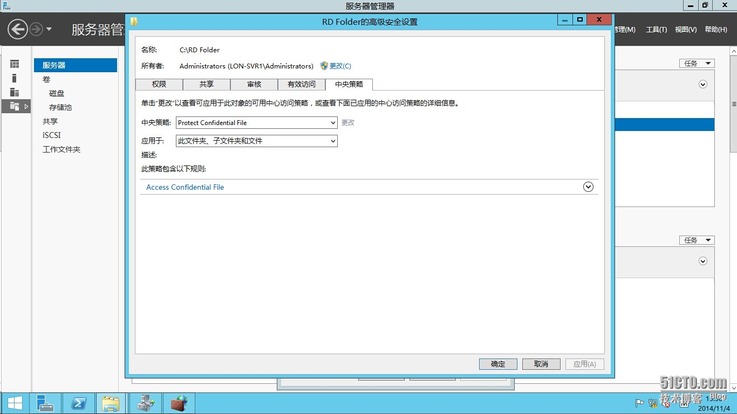This screenshot has width=737, height=414.
Task: Select 工作文件夹 in navigation pane
Action: tap(62, 149)
